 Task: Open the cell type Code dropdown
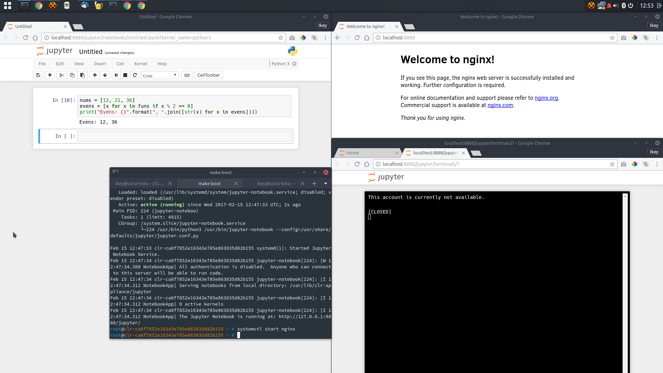pyautogui.click(x=160, y=75)
